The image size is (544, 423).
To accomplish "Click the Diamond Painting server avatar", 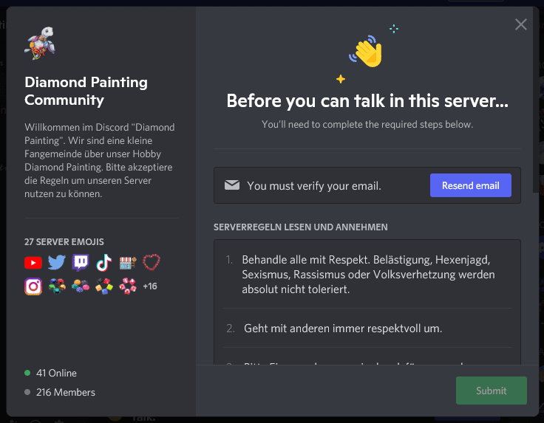I will 40,44.
